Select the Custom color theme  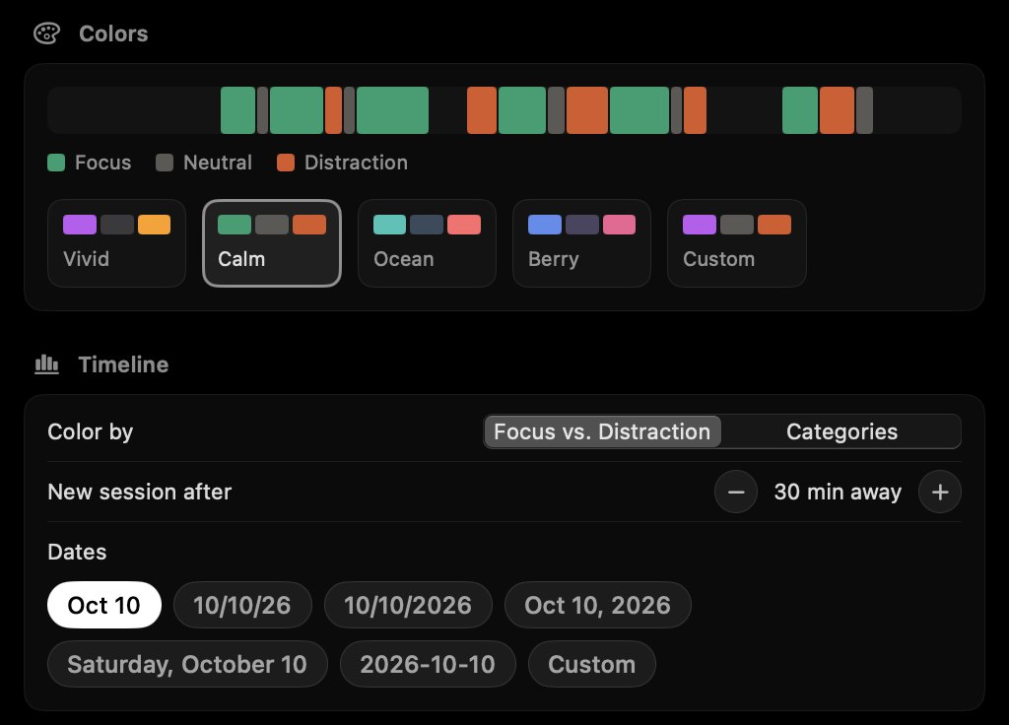(x=737, y=243)
